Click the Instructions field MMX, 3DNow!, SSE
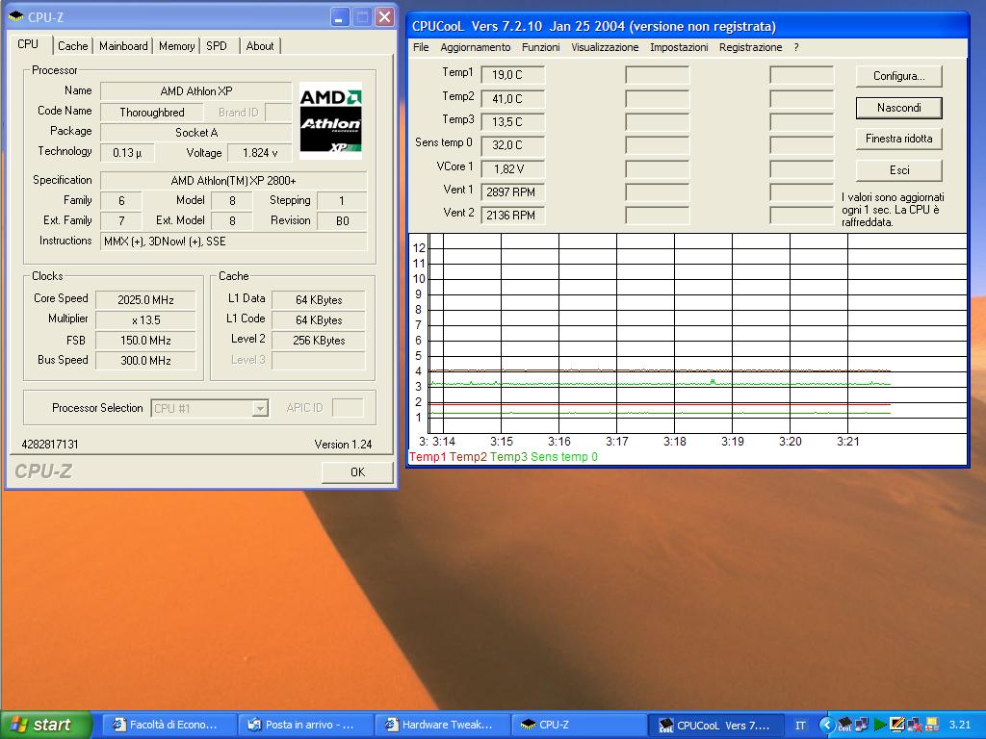This screenshot has width=986, height=739. coord(233,242)
